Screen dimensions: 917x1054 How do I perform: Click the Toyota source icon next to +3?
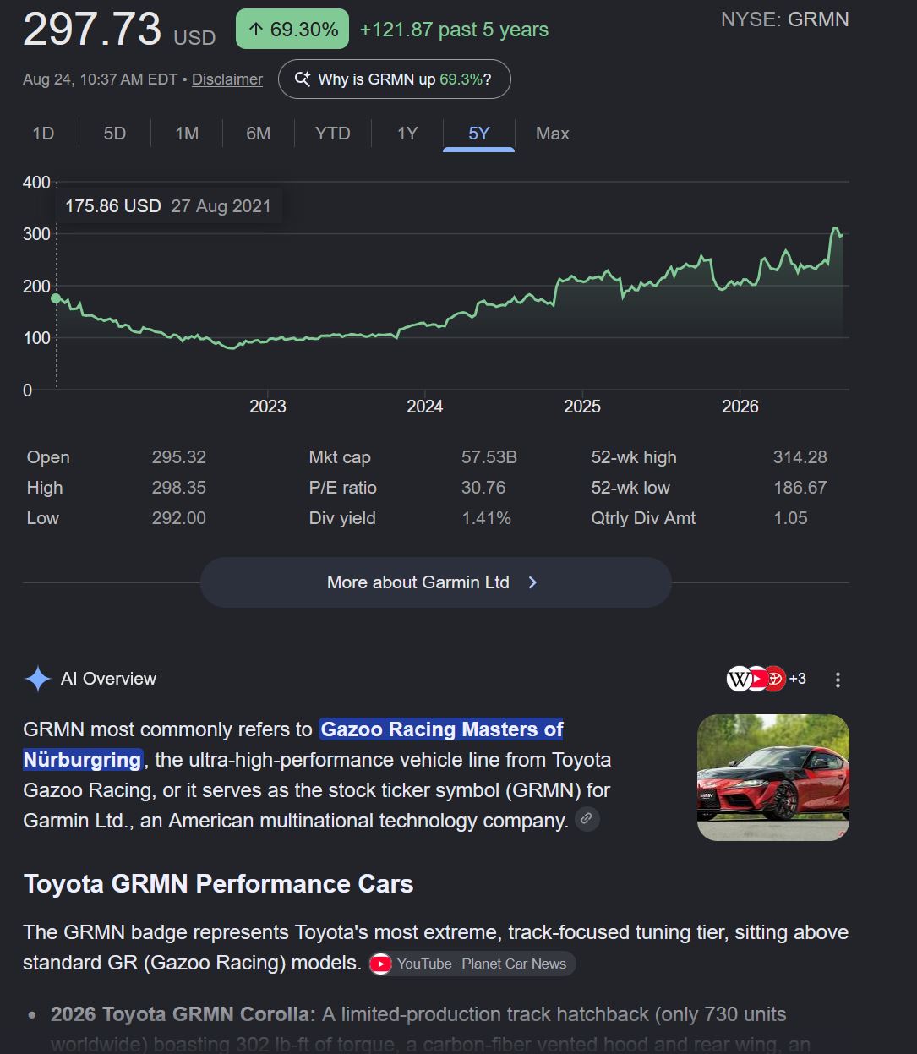(x=774, y=679)
